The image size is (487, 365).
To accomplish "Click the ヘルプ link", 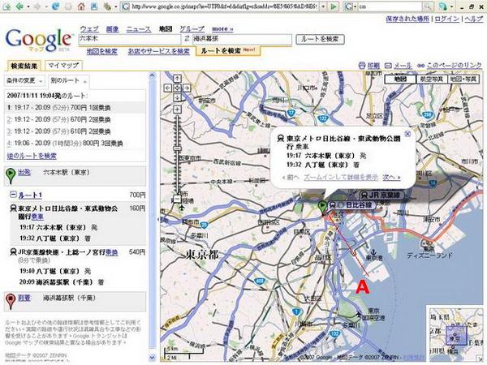I will (474, 19).
